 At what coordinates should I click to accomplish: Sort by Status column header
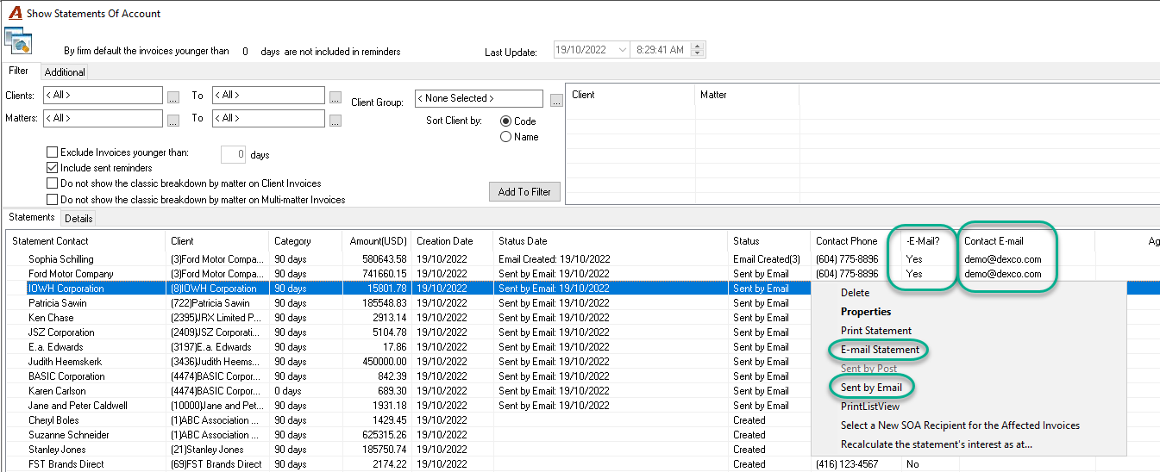(x=768, y=241)
